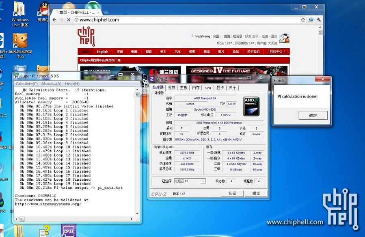Image resolution: width=365 pixels, height=237 pixels.
Task: Click 论坛 link in Chiphell nav bar
Action: pos(236,51)
